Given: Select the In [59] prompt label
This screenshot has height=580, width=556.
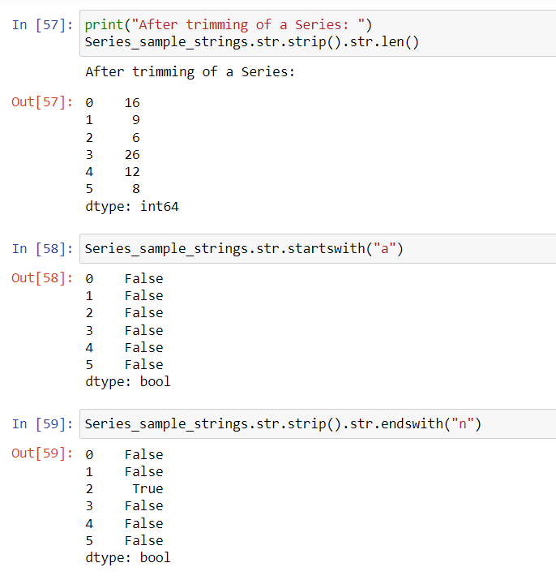Looking at the screenshot, I should click(42, 424).
